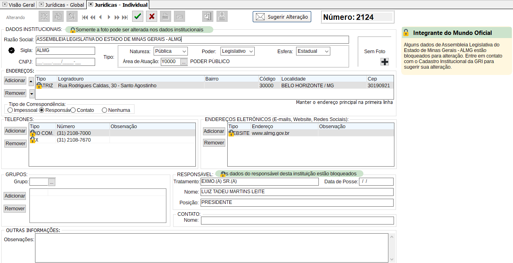Click Adicionar in the Telefones section
This screenshot has height=263, width=513.
click(x=15, y=131)
